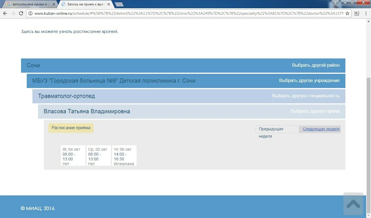Click 'Выбрать другое учреждение' link
The height and width of the screenshot is (218, 371).
[309, 81]
